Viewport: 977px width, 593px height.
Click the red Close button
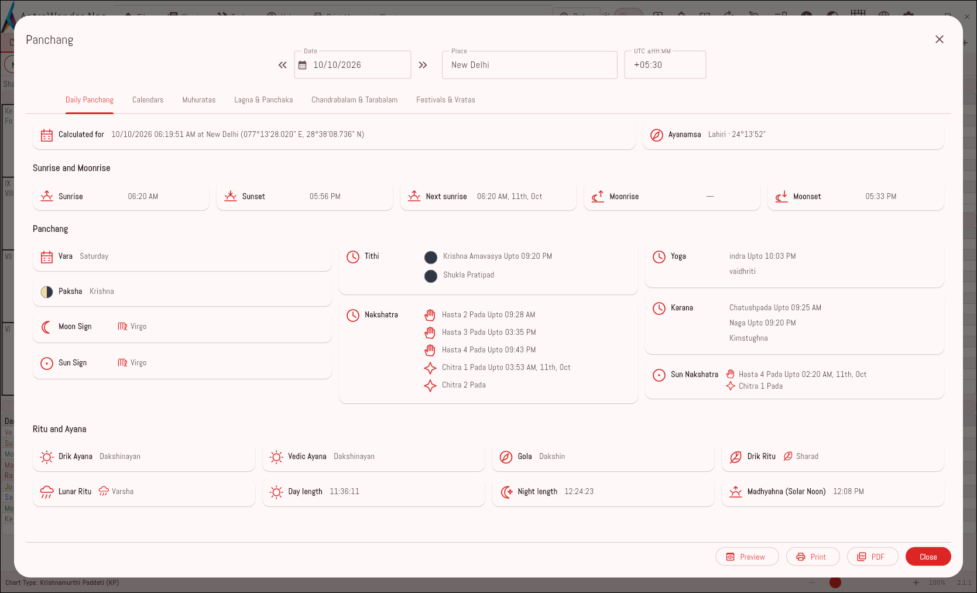pyautogui.click(x=928, y=557)
